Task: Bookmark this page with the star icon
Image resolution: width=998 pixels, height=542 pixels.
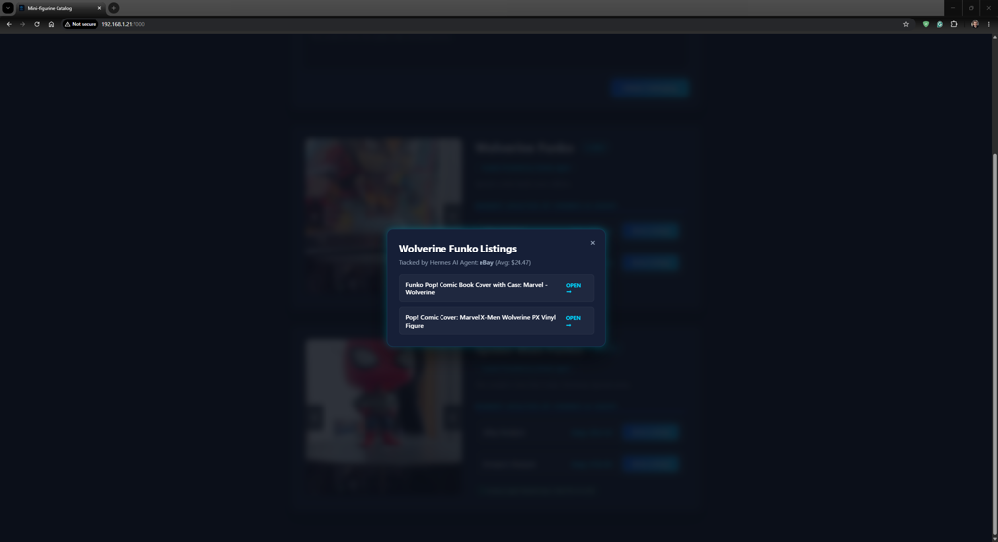Action: click(906, 24)
